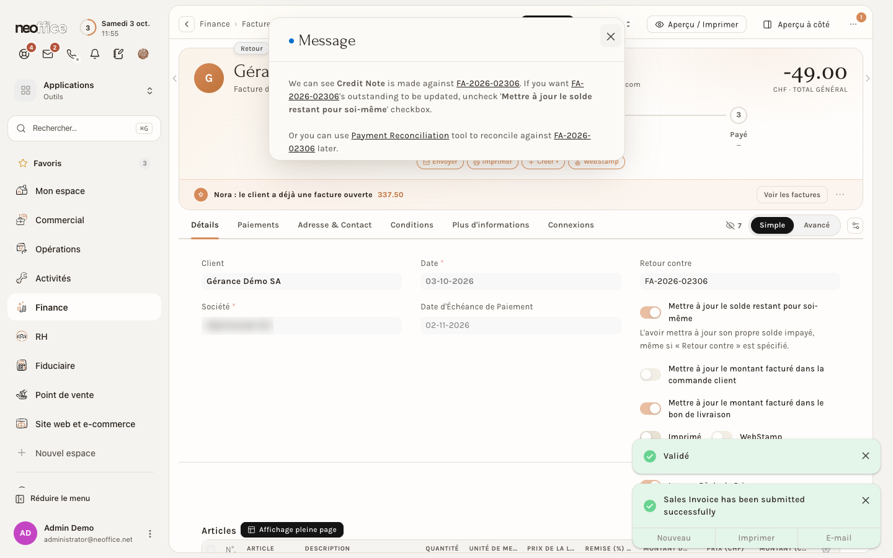Image resolution: width=893 pixels, height=558 pixels.
Task: Open the Payment Reconciliation link
Action: pos(400,135)
